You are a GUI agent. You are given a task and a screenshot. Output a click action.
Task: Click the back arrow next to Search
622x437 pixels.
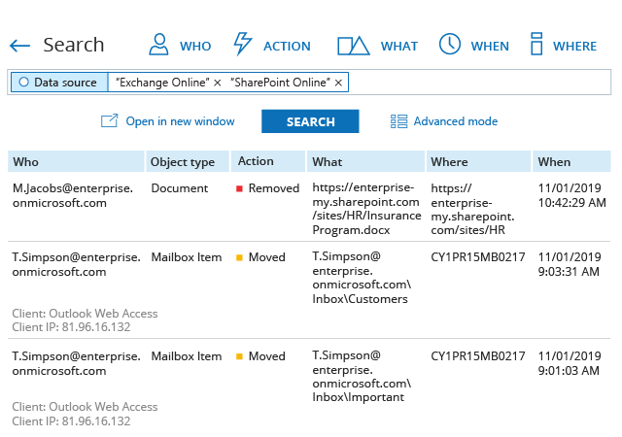tap(19, 46)
